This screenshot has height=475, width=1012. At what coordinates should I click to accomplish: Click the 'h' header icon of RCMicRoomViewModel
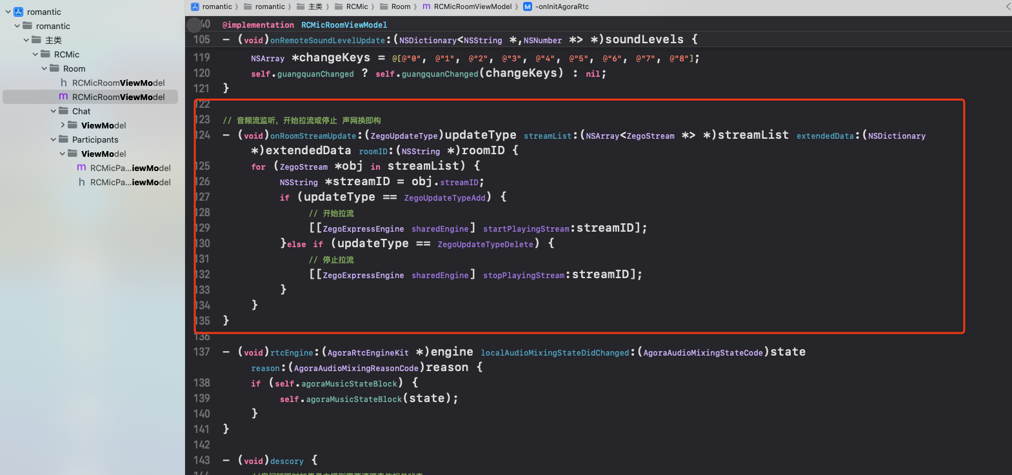tap(63, 83)
